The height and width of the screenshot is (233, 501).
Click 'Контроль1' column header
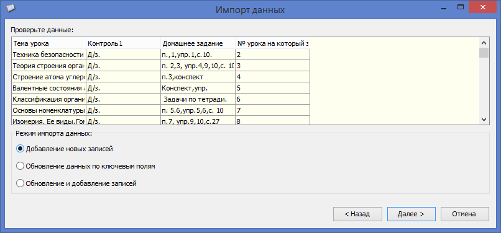tap(123, 43)
